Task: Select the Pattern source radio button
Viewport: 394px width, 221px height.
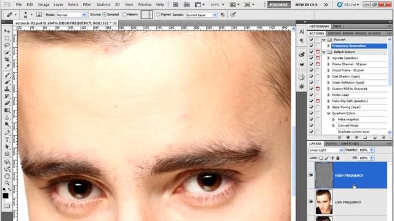Action: [x=124, y=15]
